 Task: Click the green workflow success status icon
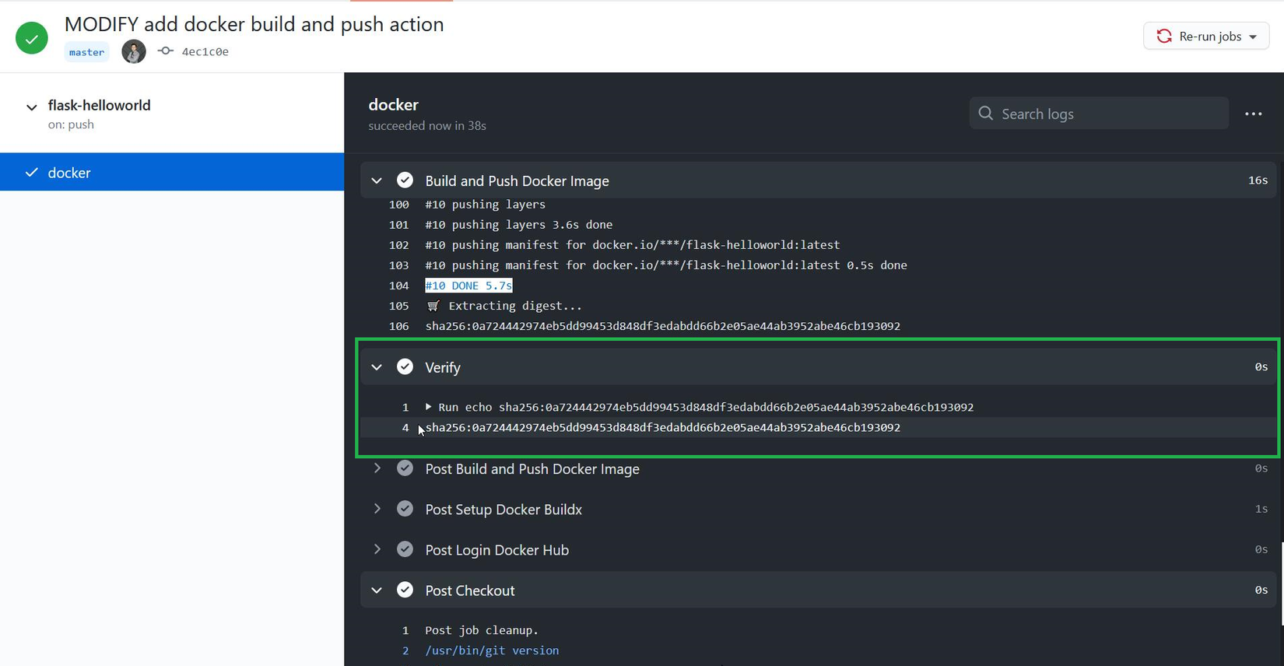pos(32,37)
